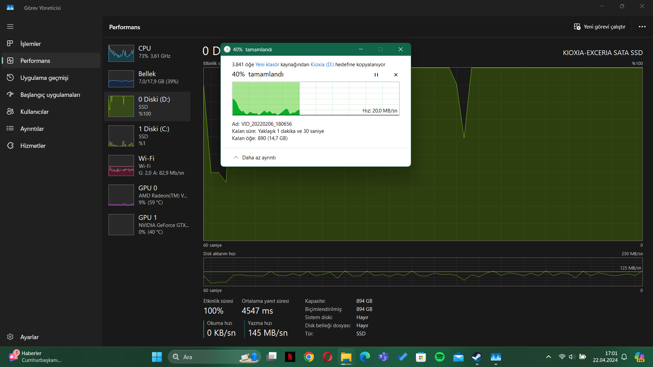
Task: Toggle the hamburger navigation menu
Action: click(x=10, y=27)
